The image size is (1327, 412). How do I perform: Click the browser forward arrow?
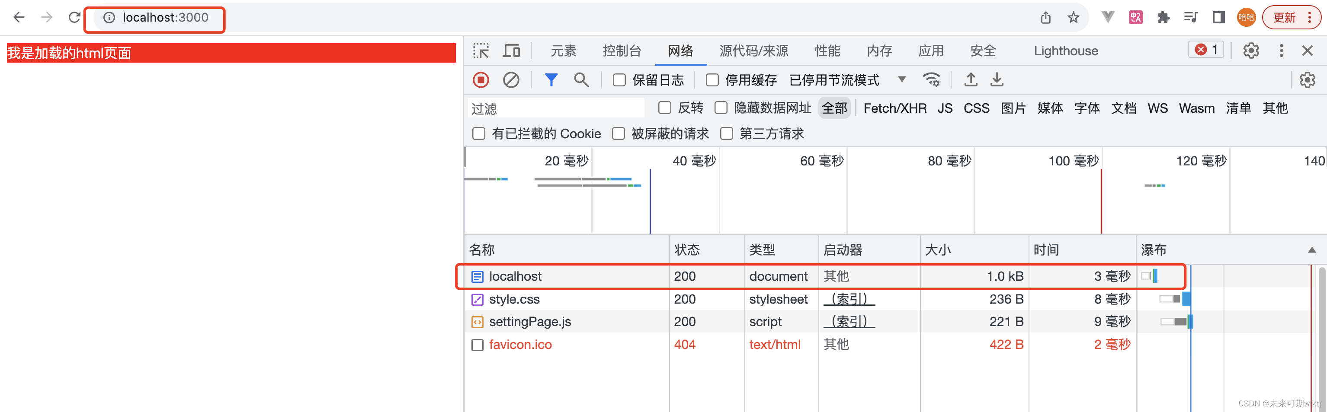(x=47, y=17)
